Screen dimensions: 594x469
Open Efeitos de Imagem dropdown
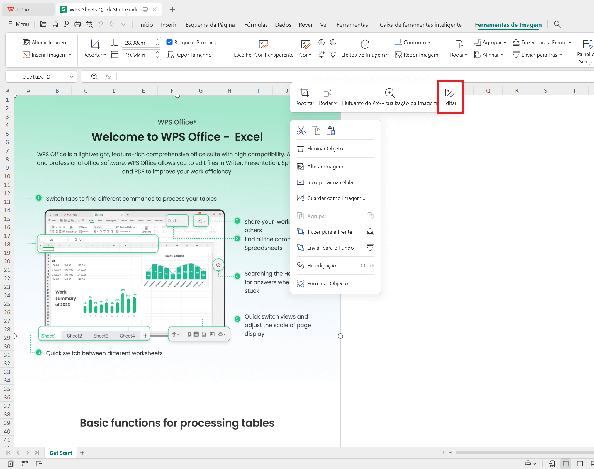tap(365, 49)
